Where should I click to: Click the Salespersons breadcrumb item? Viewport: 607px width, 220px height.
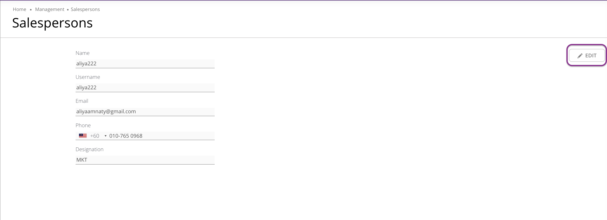click(85, 9)
